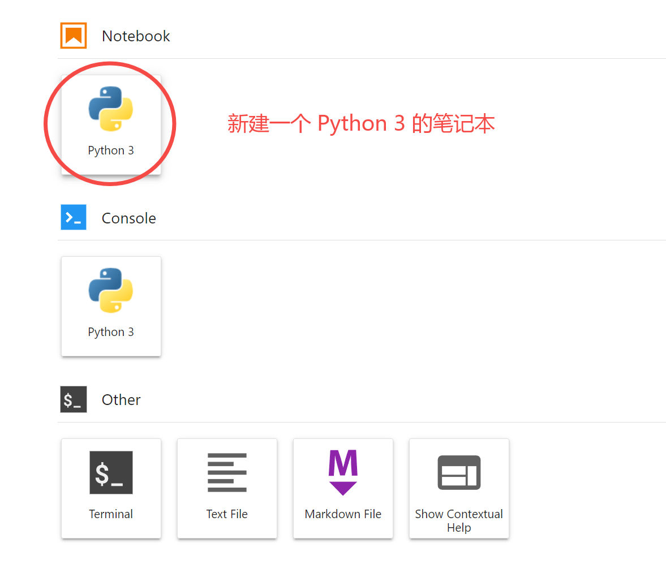Click the Notebook section heading text

pyautogui.click(x=136, y=36)
